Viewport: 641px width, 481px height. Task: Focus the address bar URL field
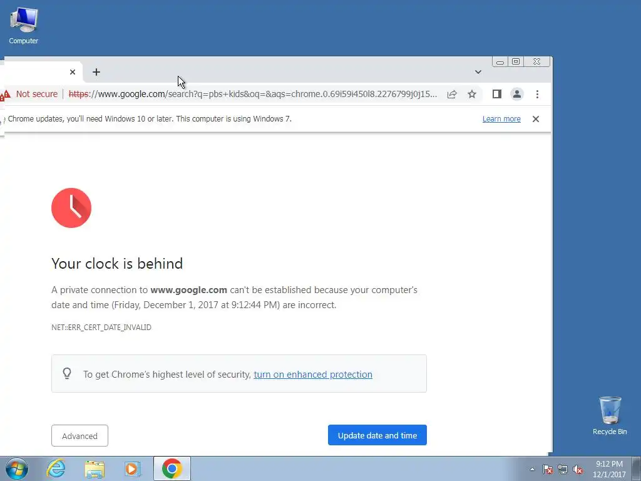[x=253, y=94]
